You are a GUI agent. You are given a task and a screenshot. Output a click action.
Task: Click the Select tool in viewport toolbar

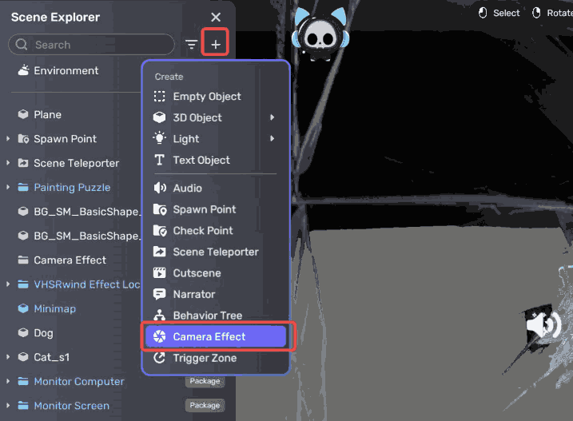(x=499, y=13)
